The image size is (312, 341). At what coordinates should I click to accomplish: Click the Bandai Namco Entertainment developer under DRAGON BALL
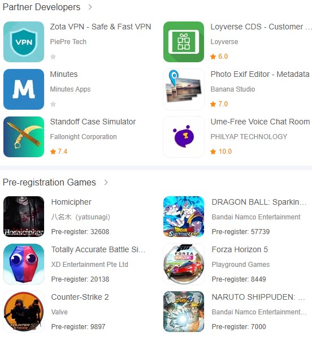pyautogui.click(x=256, y=217)
